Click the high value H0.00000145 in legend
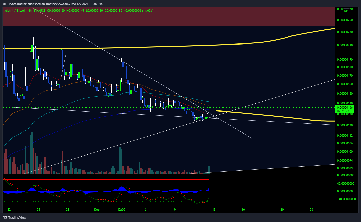The image size is (361, 222). 75,11
